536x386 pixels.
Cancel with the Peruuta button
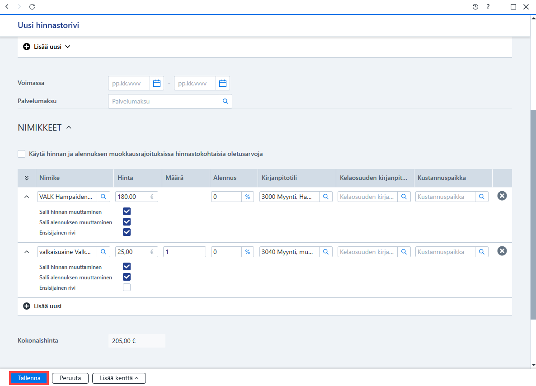point(70,378)
